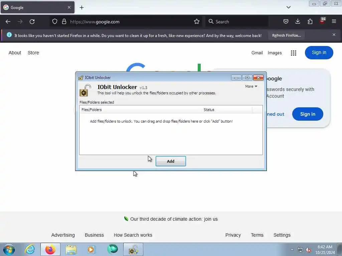Click the Firefox Search box
Screen dimensions: 342x256
pos(237,22)
